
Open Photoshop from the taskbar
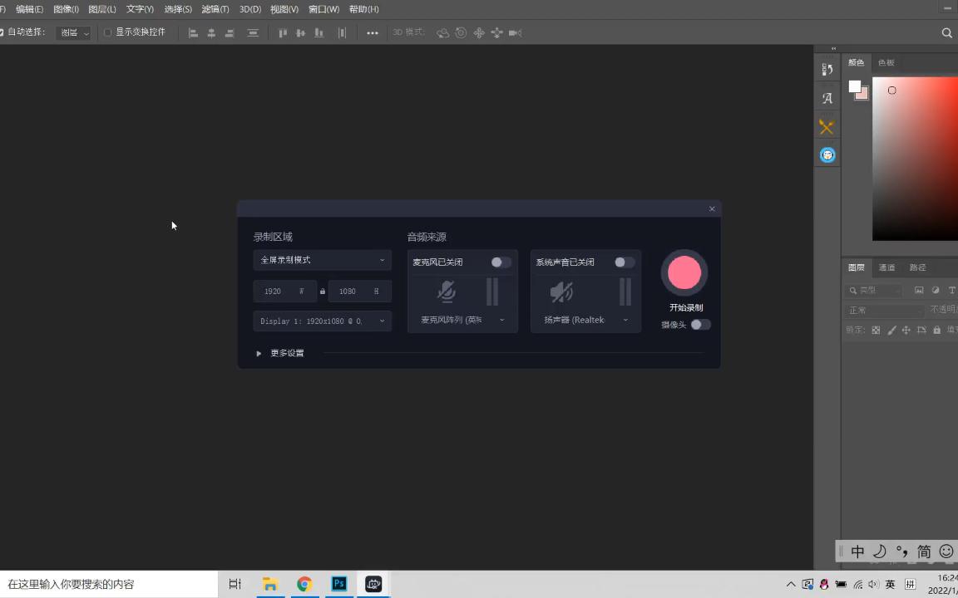[338, 584]
